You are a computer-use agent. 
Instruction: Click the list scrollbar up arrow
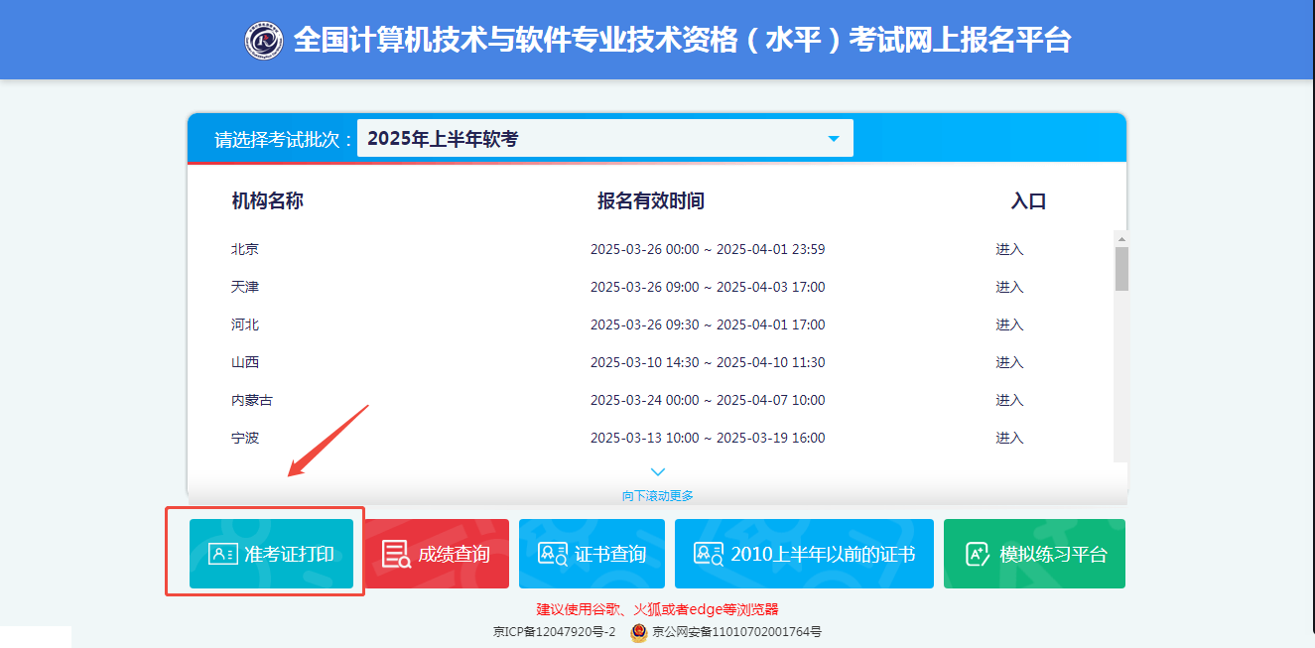click(x=1121, y=238)
